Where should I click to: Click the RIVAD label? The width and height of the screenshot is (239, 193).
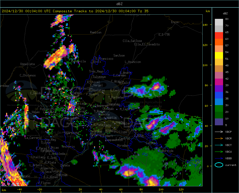[109, 131]
